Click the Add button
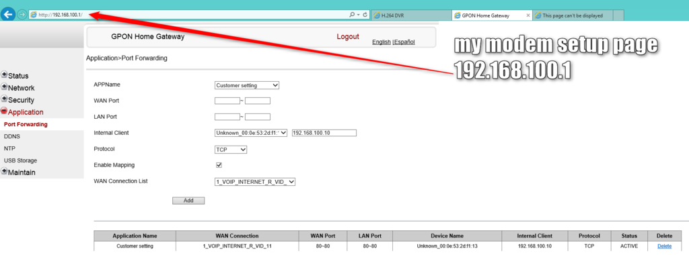 [x=188, y=201]
